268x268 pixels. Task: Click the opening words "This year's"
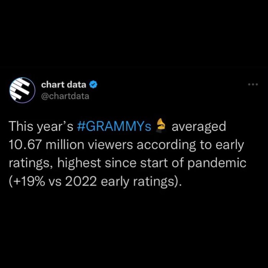(x=41, y=127)
